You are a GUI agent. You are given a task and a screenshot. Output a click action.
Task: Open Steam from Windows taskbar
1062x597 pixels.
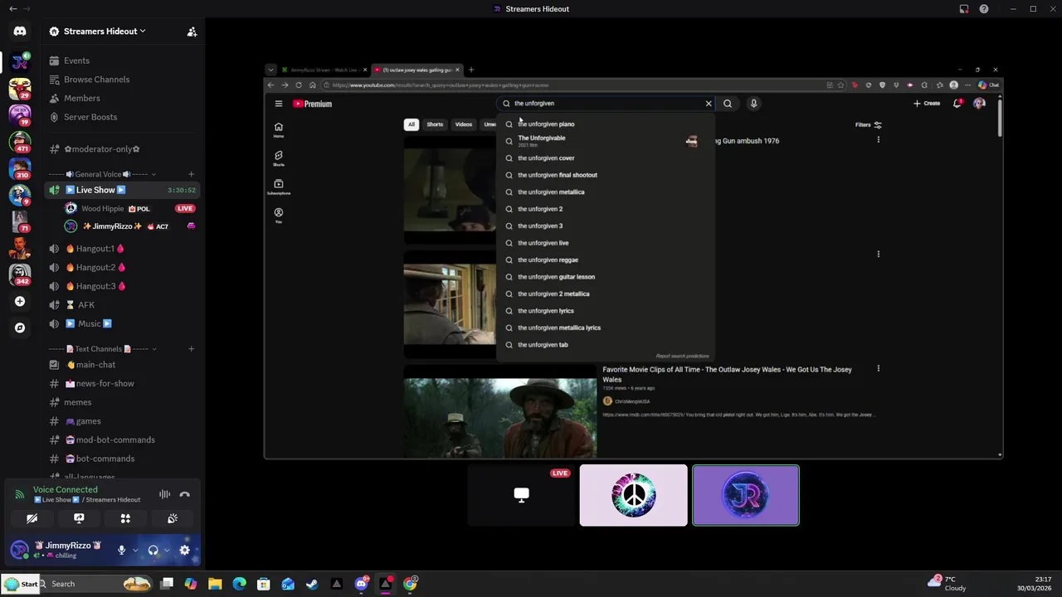point(312,584)
